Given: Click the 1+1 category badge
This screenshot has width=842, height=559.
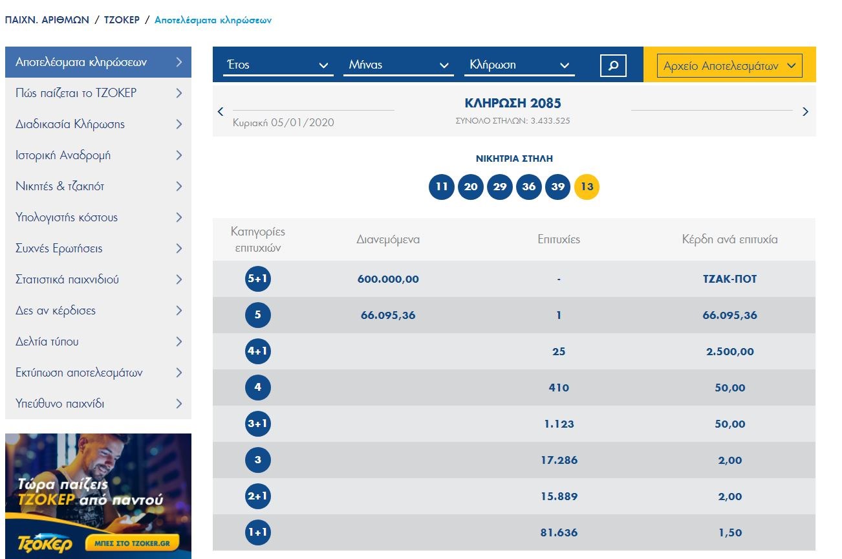Looking at the screenshot, I should pos(258,532).
